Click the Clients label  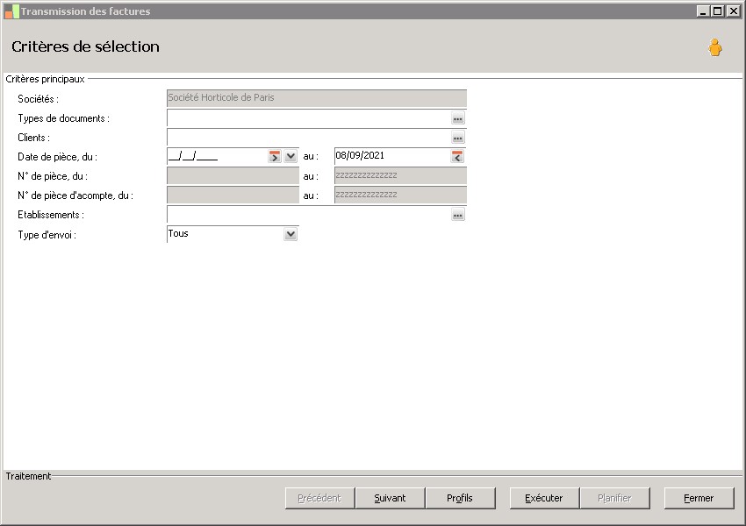[x=33, y=138]
